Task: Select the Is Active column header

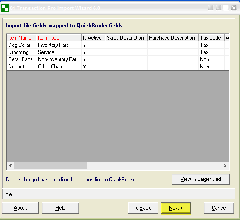Action: [x=93, y=38]
